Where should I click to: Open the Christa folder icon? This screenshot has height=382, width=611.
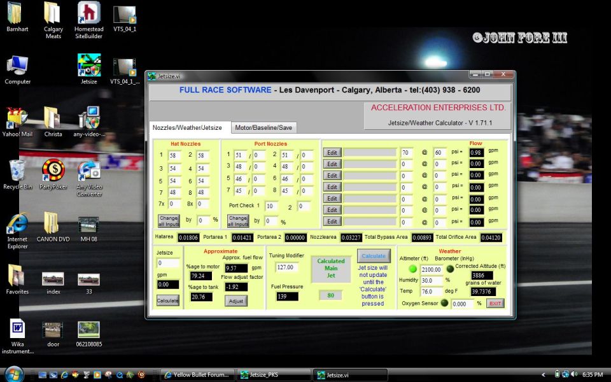[x=53, y=122]
